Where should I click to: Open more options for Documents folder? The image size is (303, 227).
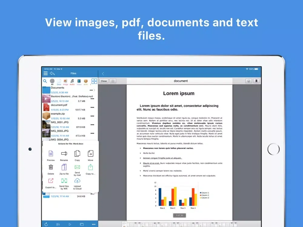coord(91,90)
